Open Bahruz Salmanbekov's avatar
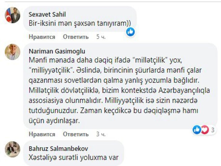Image resolution: width=221 pixels, height=166 pixels. coord(12,149)
